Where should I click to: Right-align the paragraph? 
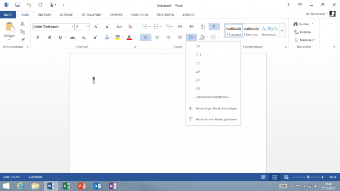point(168,37)
